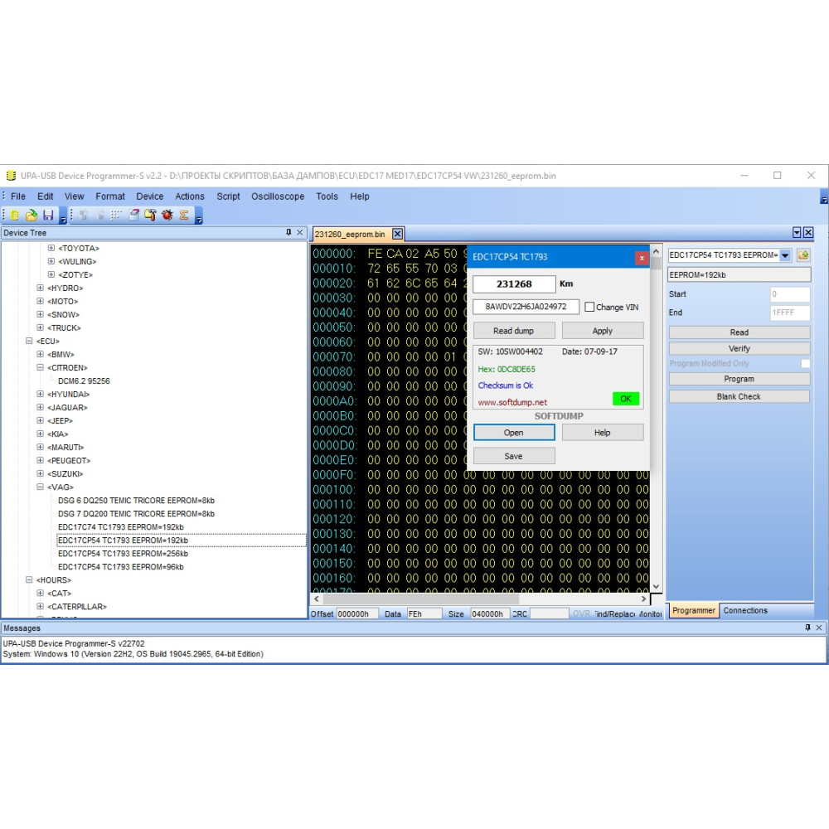Click the dotted grid icon in toolbar
This screenshot has width=829, height=829.
116,216
